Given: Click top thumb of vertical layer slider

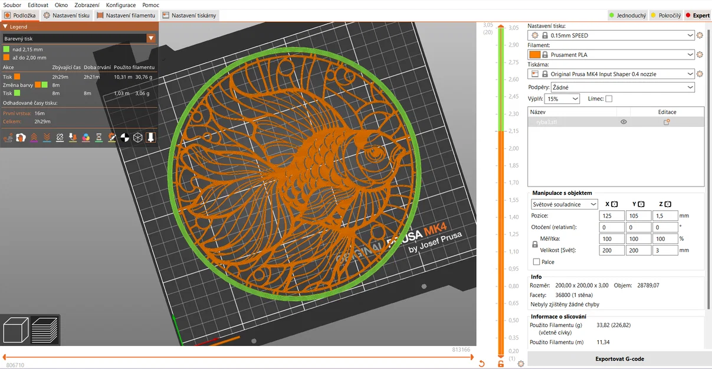Looking at the screenshot, I should pos(501,27).
